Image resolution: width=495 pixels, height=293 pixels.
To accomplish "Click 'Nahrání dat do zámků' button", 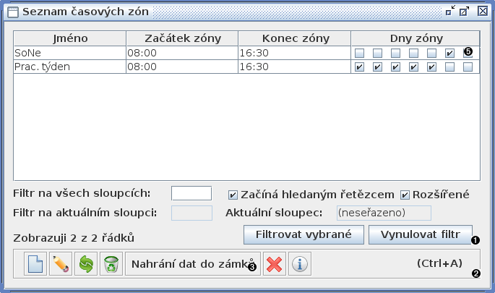I will [193, 264].
